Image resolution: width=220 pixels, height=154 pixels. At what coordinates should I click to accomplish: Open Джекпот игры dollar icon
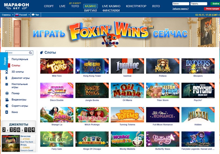coord(6,78)
